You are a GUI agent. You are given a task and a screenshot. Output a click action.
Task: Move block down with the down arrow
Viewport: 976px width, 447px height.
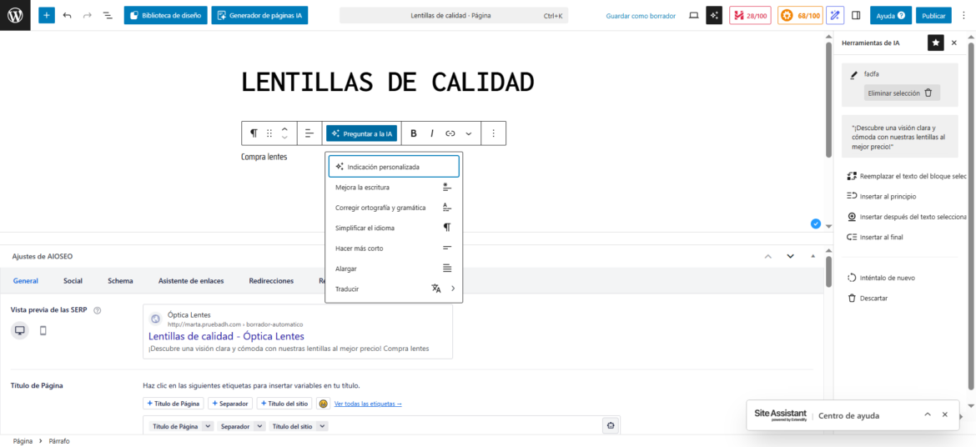click(284, 138)
